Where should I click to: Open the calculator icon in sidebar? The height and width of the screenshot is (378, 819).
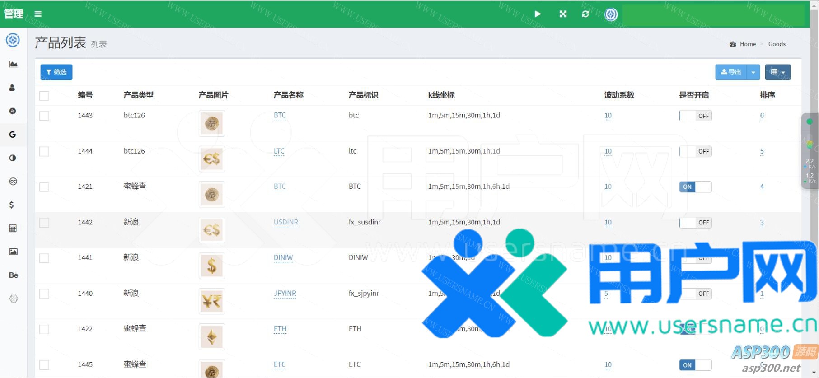pyautogui.click(x=13, y=229)
